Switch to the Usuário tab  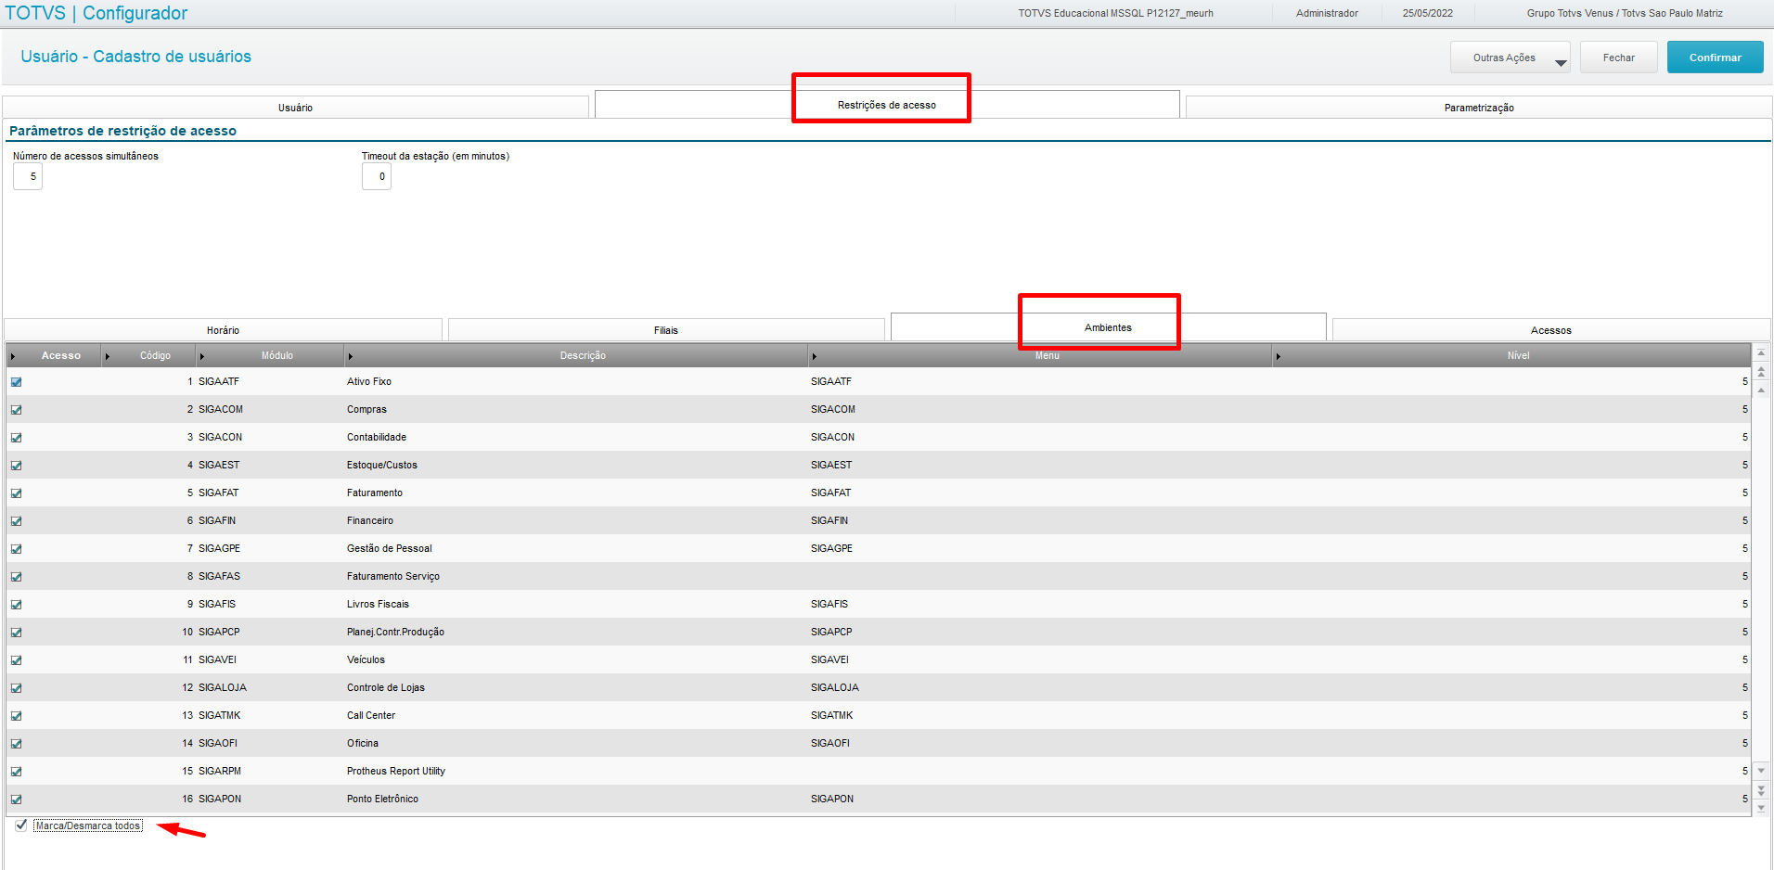pyautogui.click(x=295, y=108)
